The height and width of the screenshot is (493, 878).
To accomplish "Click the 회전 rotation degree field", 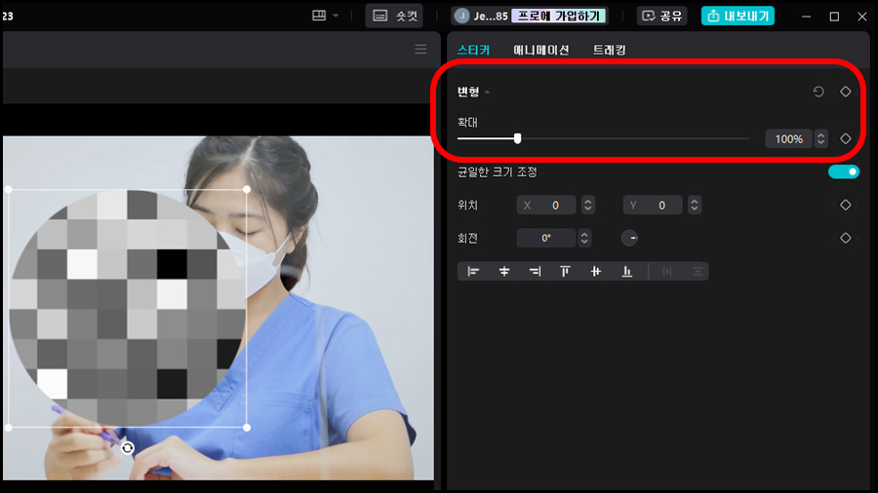I will tap(546, 238).
